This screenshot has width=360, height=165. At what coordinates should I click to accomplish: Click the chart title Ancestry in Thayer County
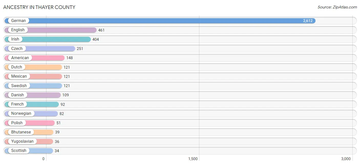point(39,7)
